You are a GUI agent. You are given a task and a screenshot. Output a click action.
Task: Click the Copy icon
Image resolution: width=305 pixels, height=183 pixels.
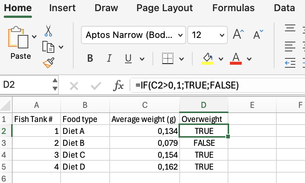tap(48, 47)
